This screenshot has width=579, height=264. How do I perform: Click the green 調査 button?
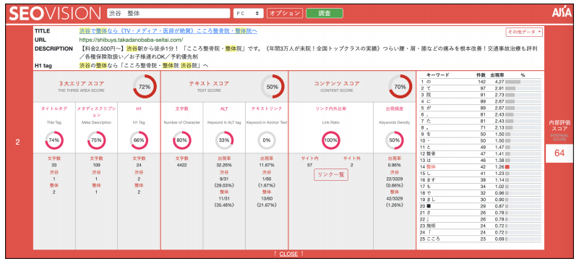[325, 13]
